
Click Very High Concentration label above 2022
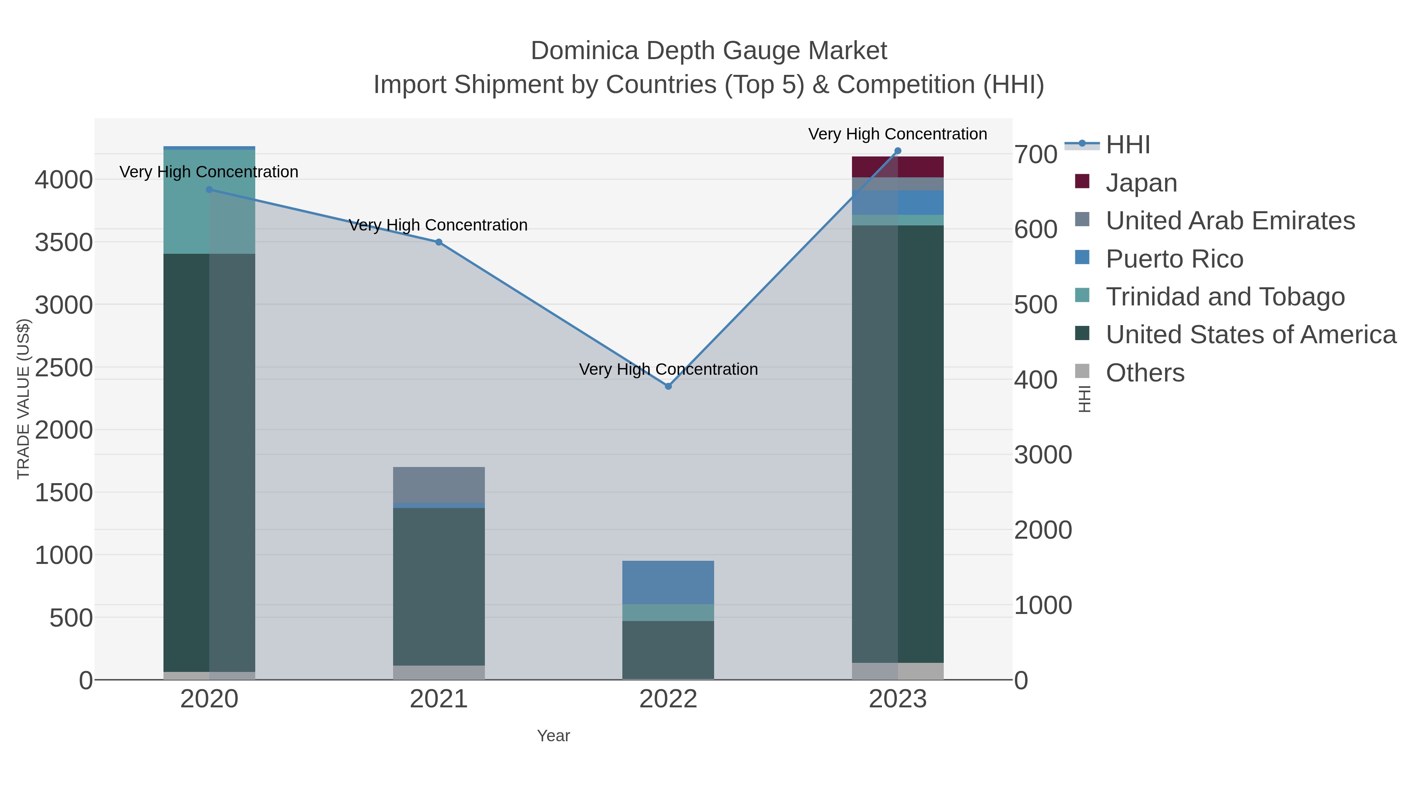click(x=668, y=369)
